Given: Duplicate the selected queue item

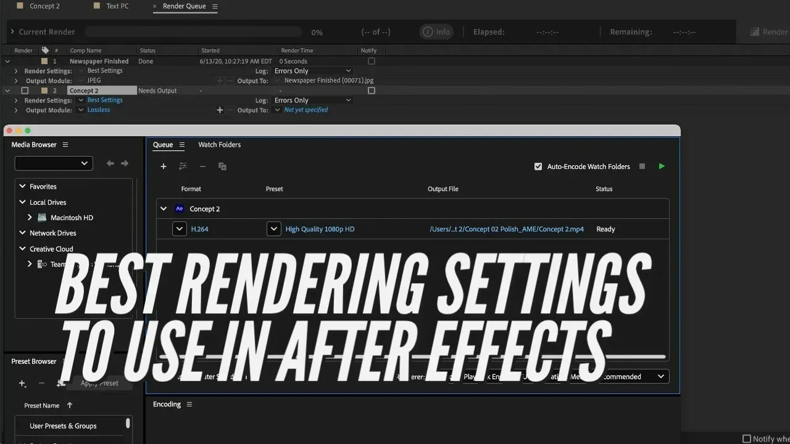Looking at the screenshot, I should pos(222,166).
